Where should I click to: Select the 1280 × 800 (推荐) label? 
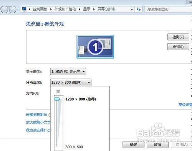[81, 99]
